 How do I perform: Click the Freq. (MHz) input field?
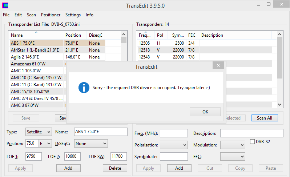point(174,133)
